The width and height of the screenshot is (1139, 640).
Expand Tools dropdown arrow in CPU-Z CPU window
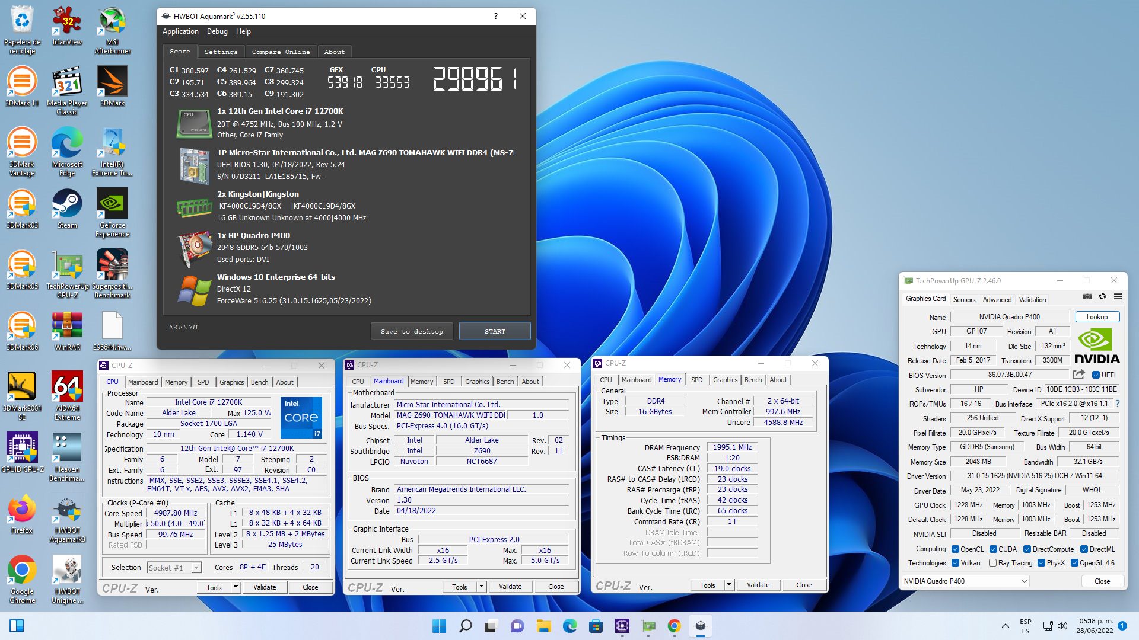coord(236,587)
